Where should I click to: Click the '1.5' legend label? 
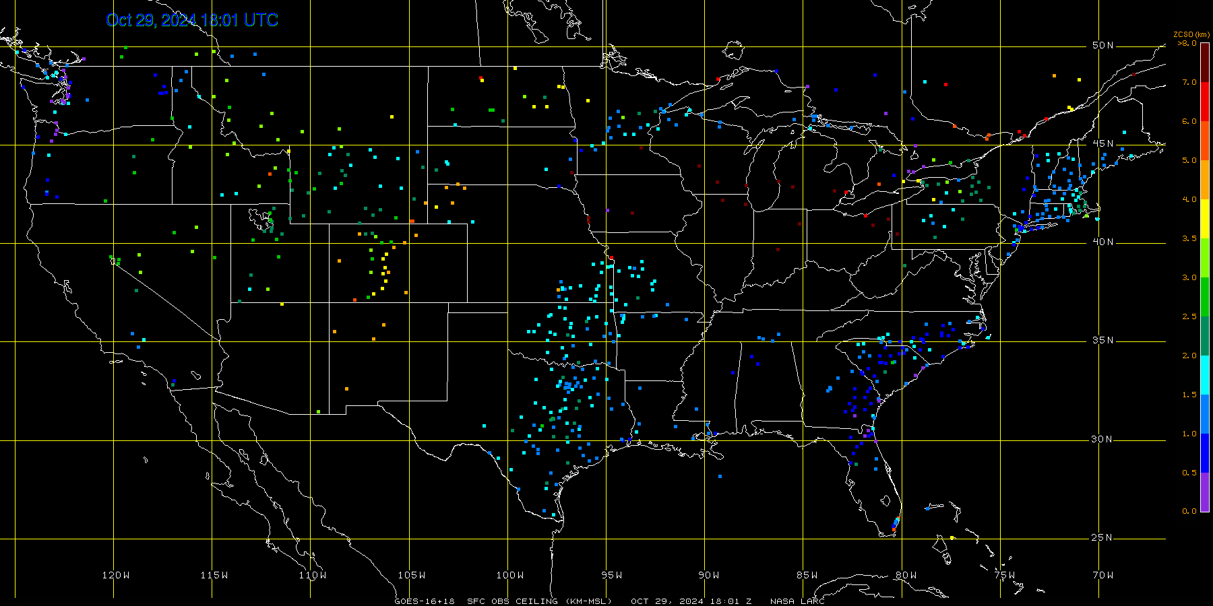1189,395
